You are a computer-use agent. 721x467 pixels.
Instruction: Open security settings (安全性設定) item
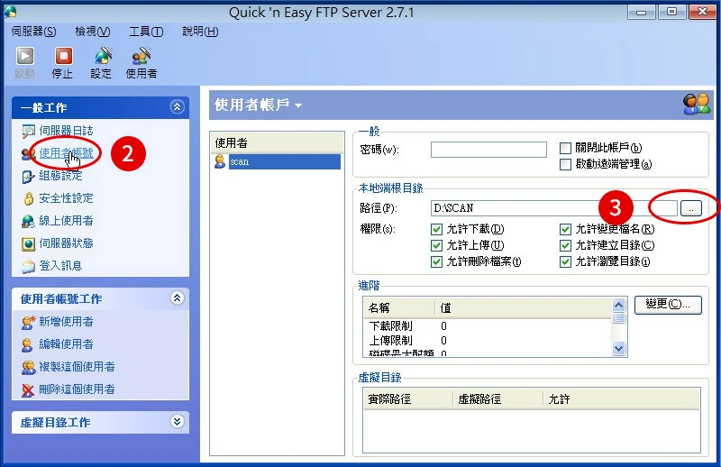coord(65,198)
